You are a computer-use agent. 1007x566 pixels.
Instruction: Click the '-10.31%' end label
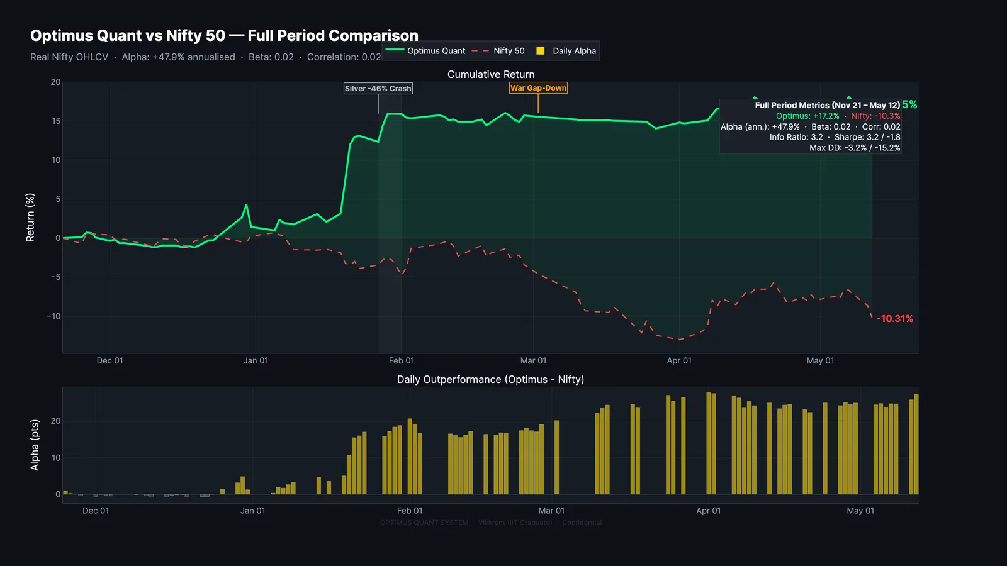895,319
